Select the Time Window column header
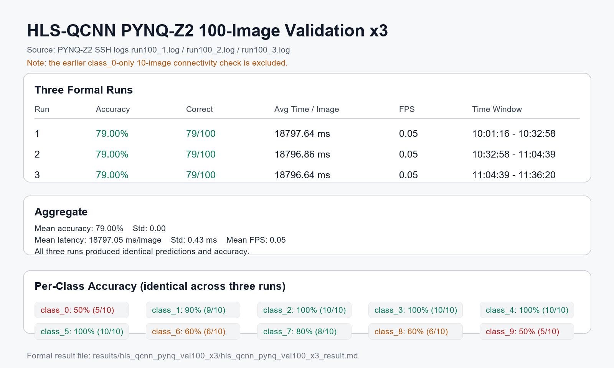614x368 pixels. (x=497, y=109)
